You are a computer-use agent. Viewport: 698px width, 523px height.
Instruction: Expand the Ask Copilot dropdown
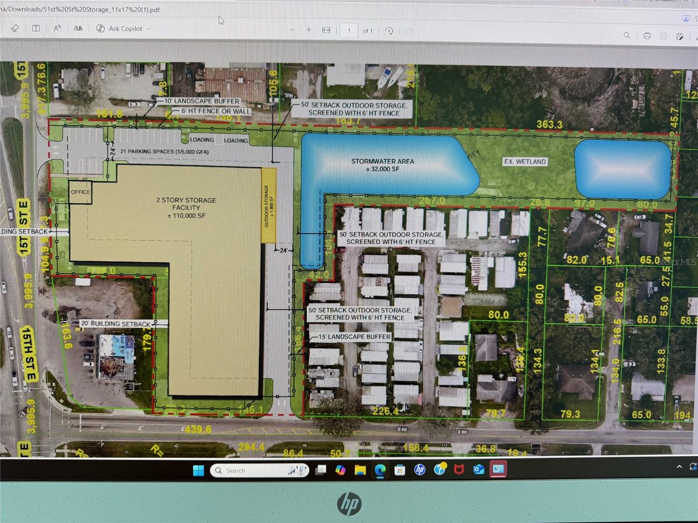tap(149, 29)
